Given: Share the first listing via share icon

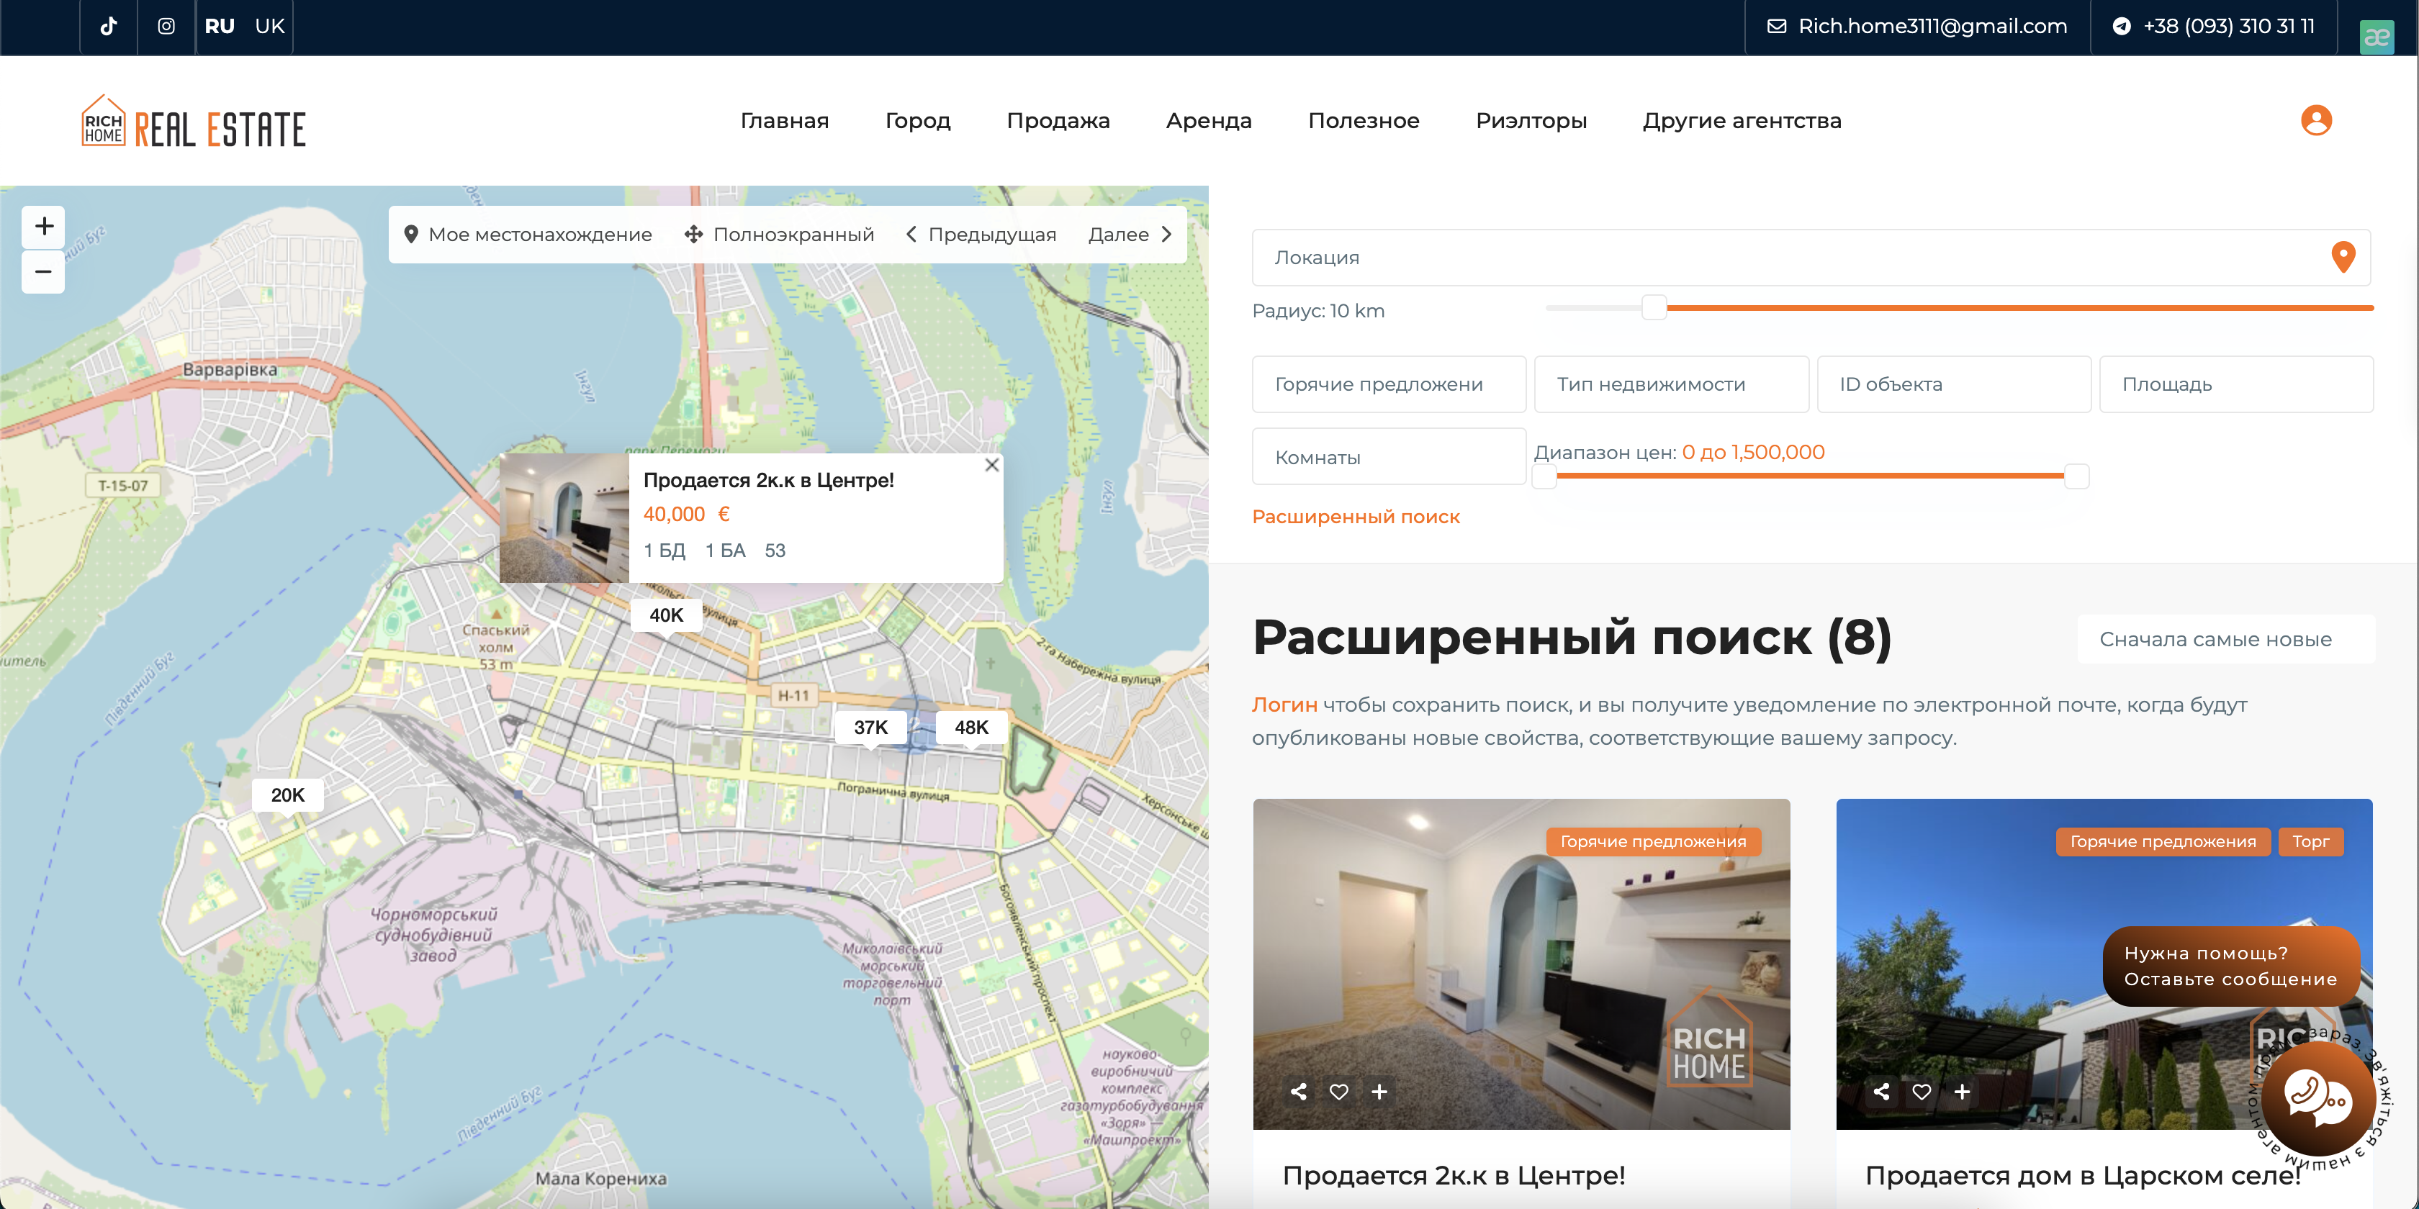Looking at the screenshot, I should 1299,1091.
